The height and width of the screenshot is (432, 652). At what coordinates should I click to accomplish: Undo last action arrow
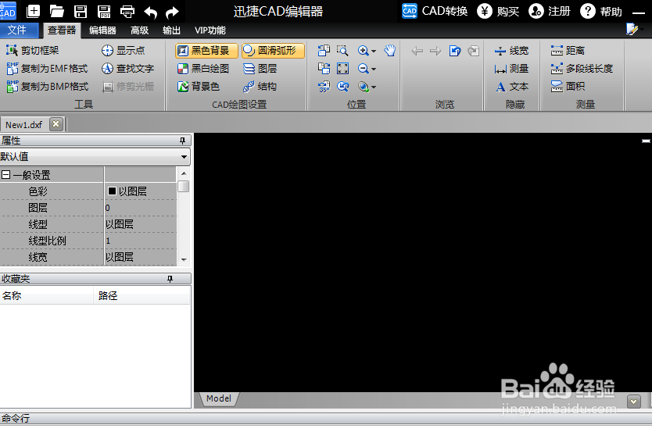(150, 12)
